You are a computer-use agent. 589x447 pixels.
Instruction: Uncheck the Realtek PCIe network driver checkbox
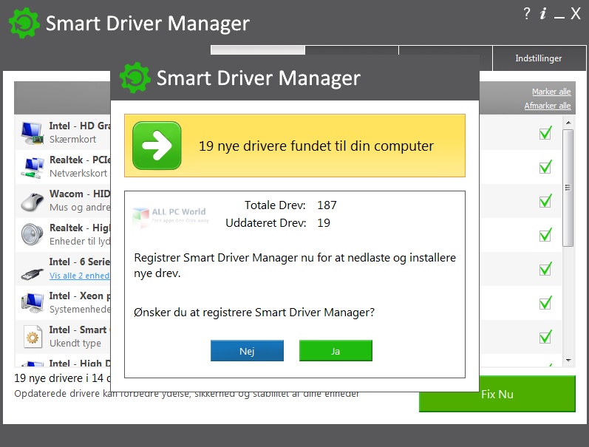click(545, 166)
